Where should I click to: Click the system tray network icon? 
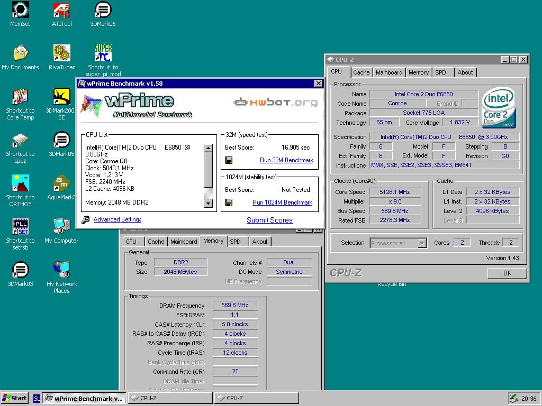(x=513, y=399)
